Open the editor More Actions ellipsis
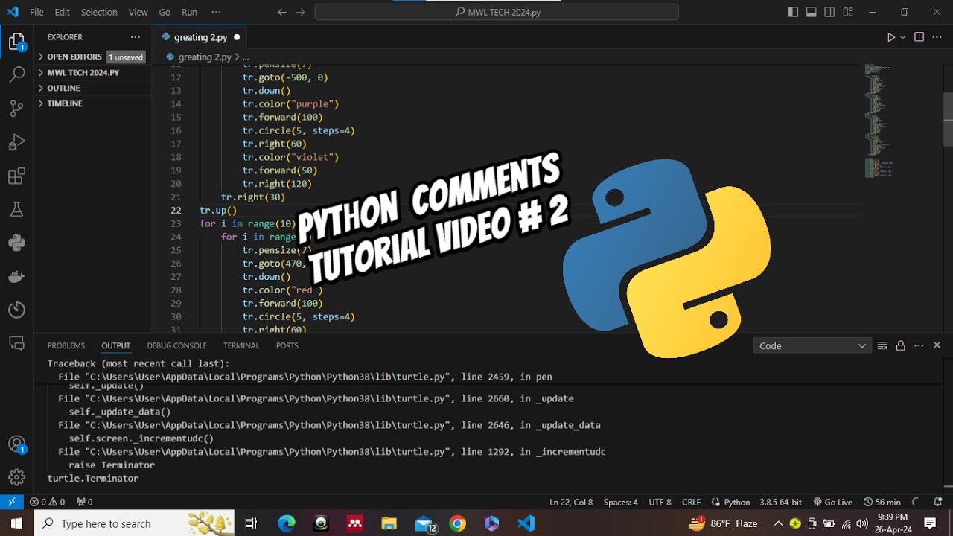 (937, 37)
